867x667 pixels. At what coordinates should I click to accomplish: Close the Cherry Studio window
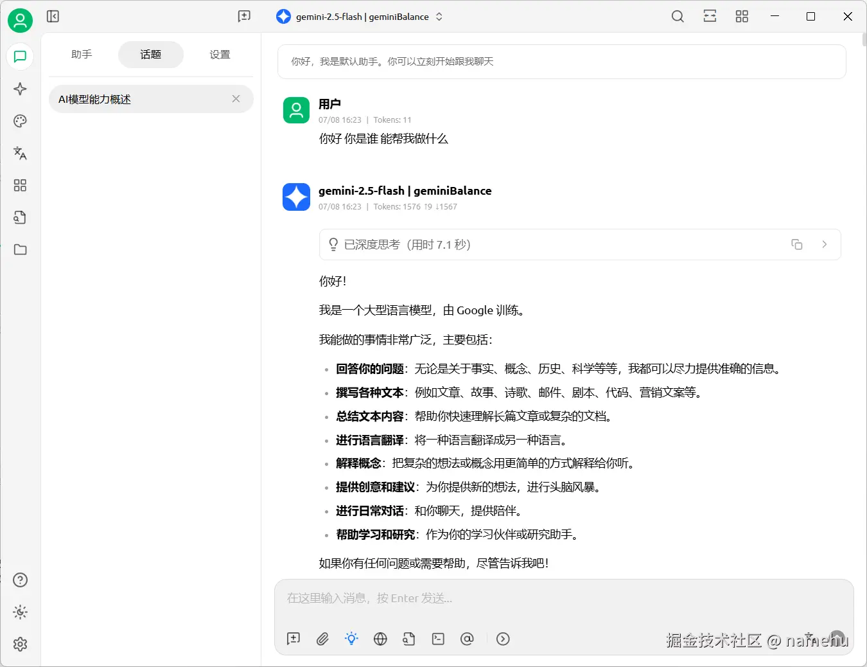click(848, 16)
